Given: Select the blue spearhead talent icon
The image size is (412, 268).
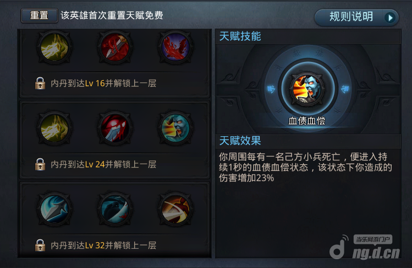Looking at the screenshot, I should (54, 209).
